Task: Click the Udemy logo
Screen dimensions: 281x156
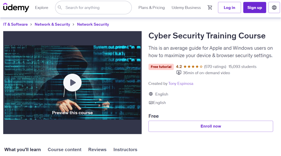Action: tap(16, 8)
